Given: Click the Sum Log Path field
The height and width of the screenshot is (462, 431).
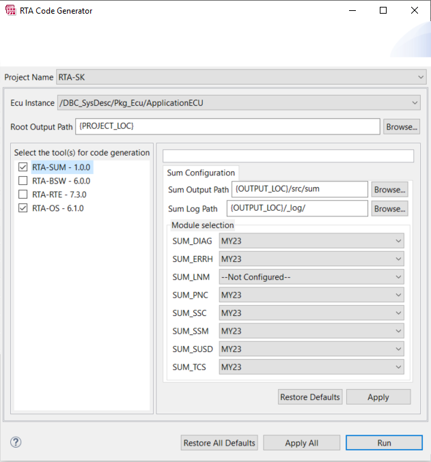Looking at the screenshot, I should tap(297, 208).
